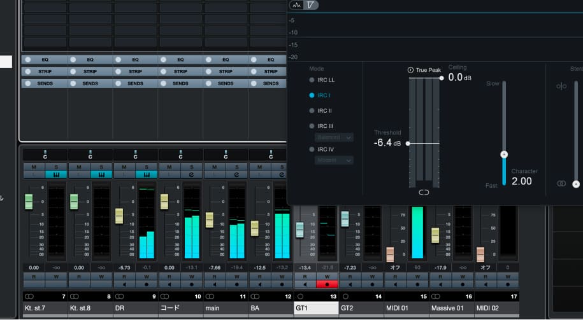This screenshot has height=320, width=583.
Task: Click the True Peak info icon
Action: pos(411,69)
